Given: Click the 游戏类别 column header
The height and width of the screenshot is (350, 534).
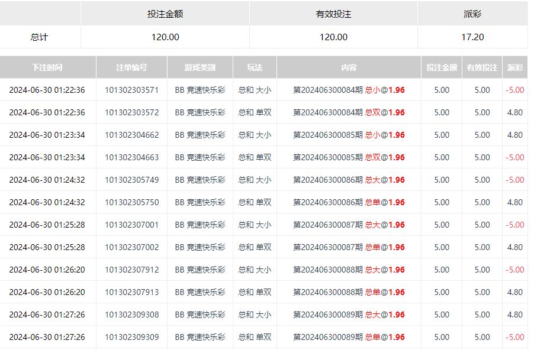Looking at the screenshot, I should (x=200, y=67).
